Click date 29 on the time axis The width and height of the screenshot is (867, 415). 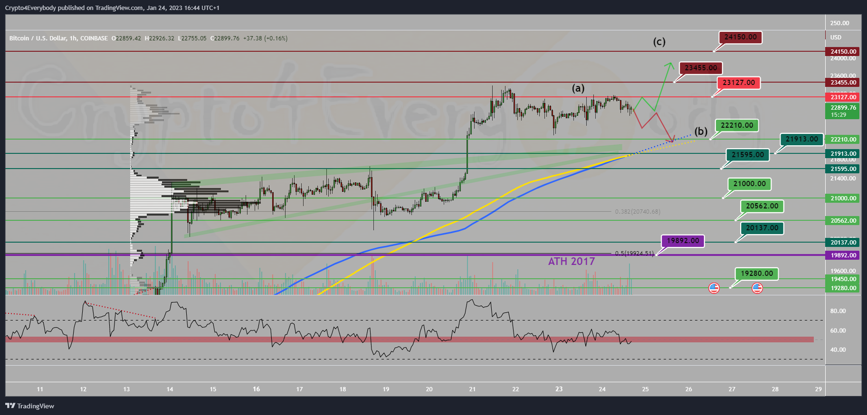tap(818, 389)
